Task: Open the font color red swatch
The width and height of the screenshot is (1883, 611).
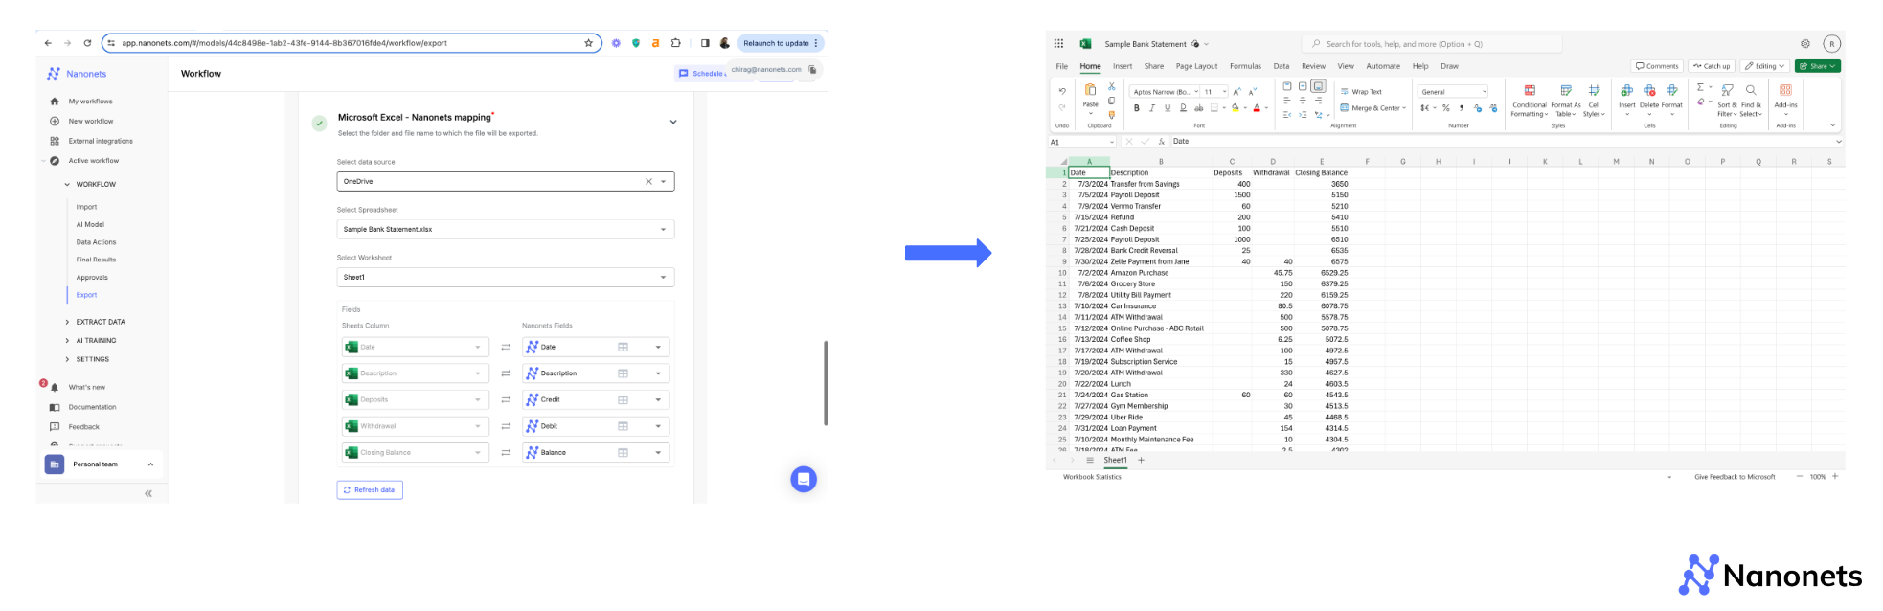Action: [x=1257, y=108]
